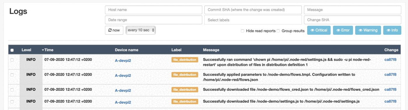This screenshot has width=408, height=110.
Task: Click the Message column header
Action: (x=211, y=50)
